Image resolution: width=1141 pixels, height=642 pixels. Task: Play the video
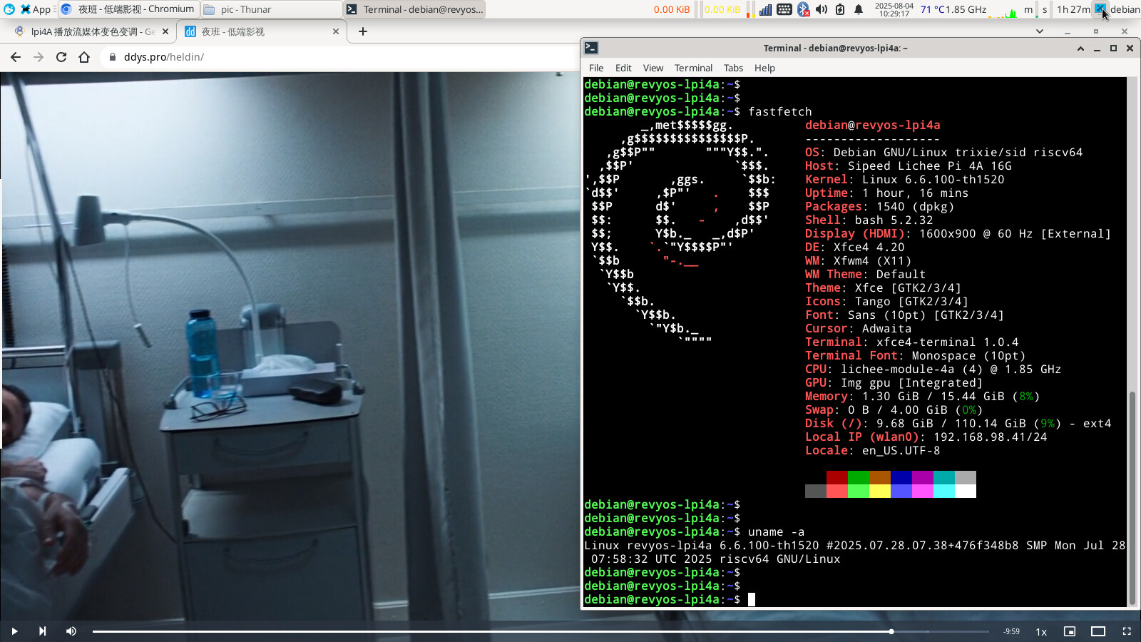[x=14, y=631]
